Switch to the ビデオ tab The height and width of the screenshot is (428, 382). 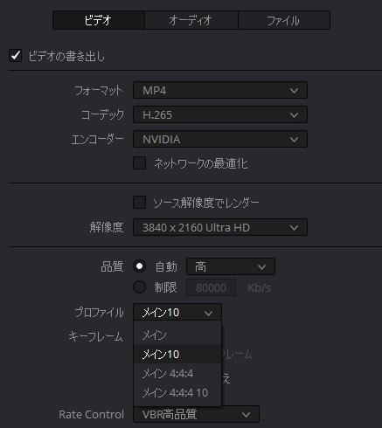99,20
